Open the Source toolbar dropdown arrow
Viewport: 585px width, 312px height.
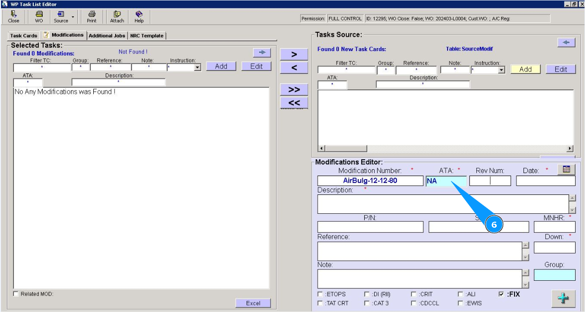pyautogui.click(x=73, y=17)
